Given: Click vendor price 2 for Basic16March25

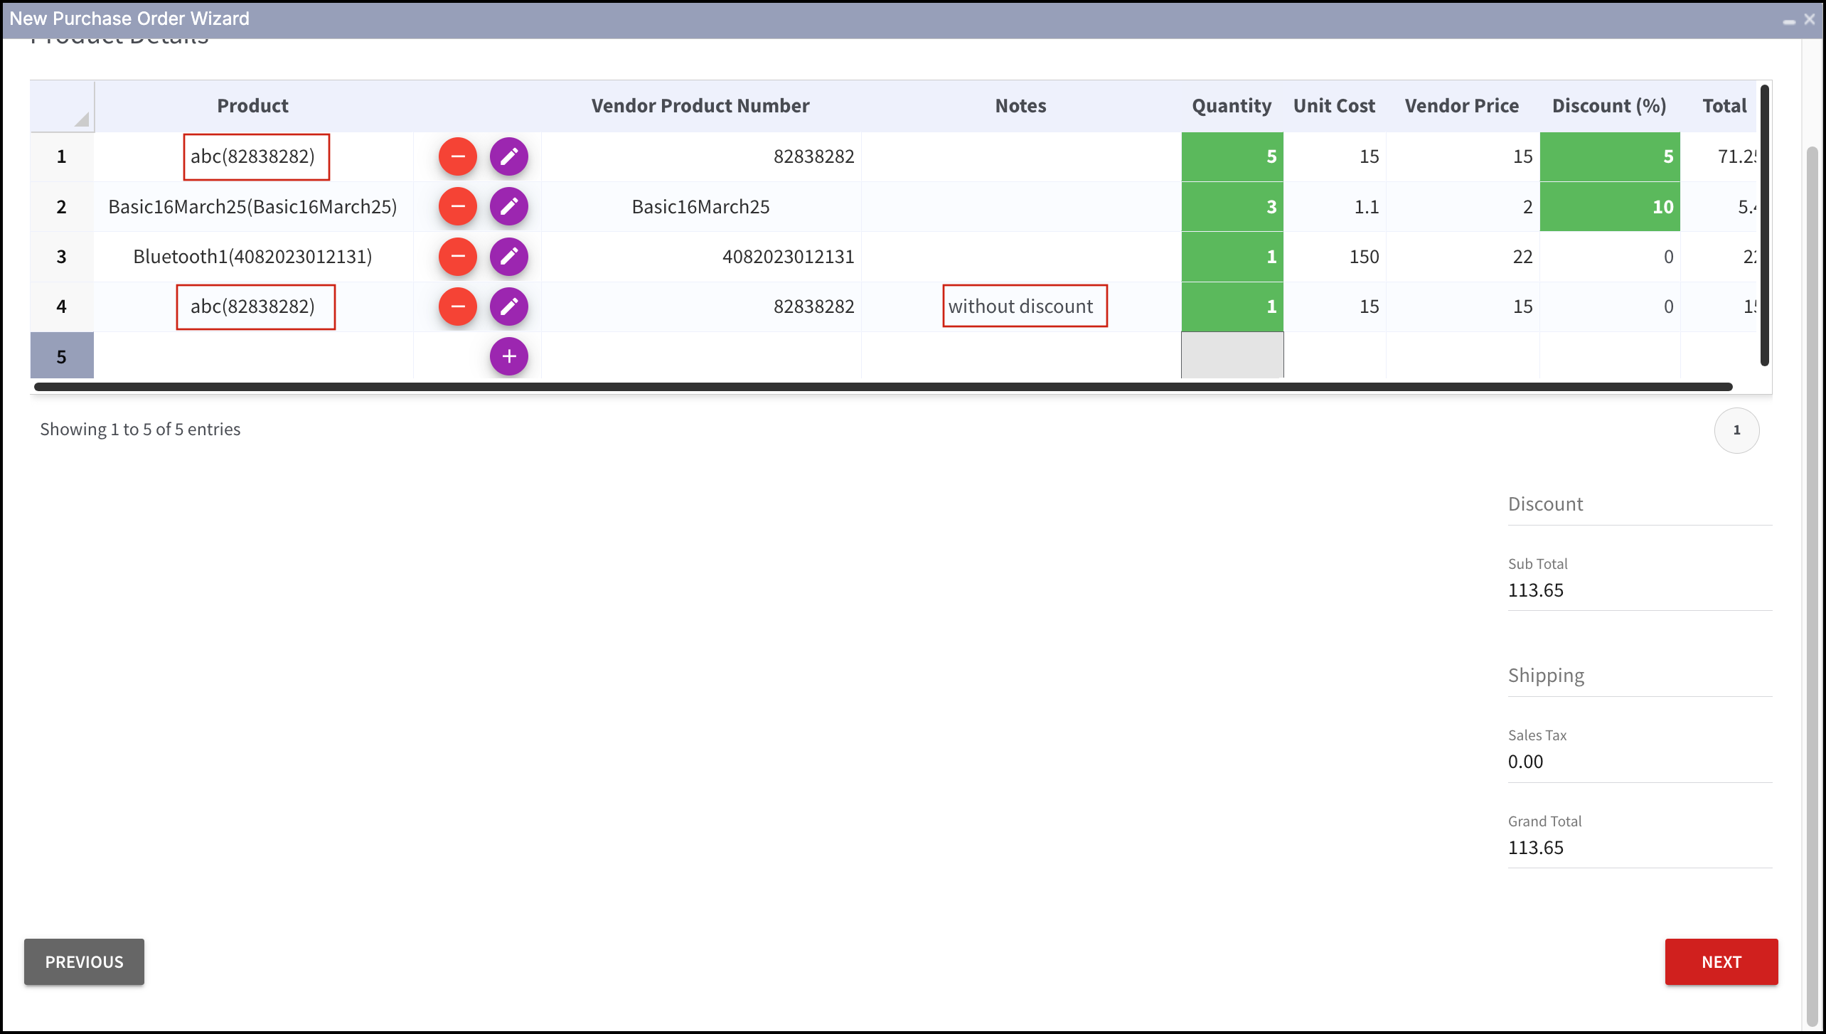Looking at the screenshot, I should click(x=1463, y=207).
